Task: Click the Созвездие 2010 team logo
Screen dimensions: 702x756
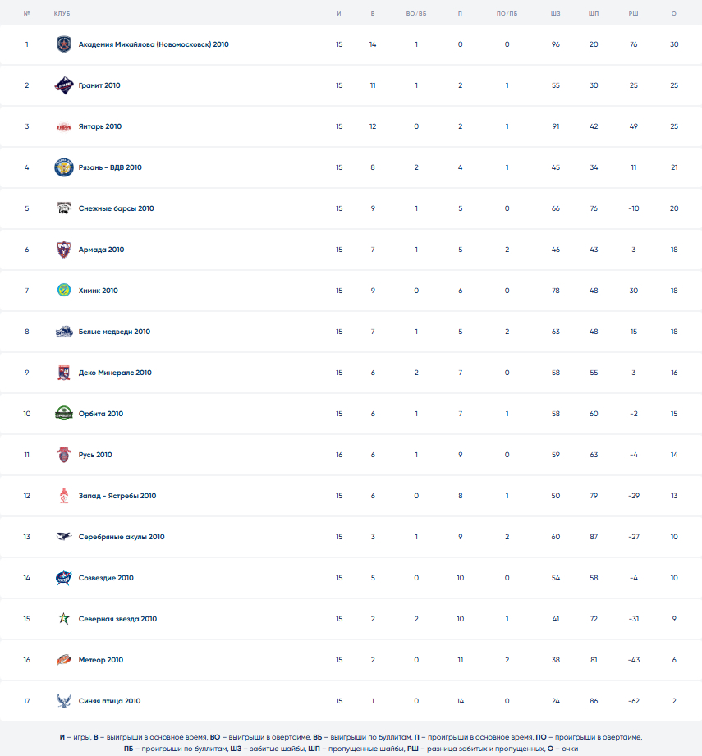Action: tap(64, 578)
